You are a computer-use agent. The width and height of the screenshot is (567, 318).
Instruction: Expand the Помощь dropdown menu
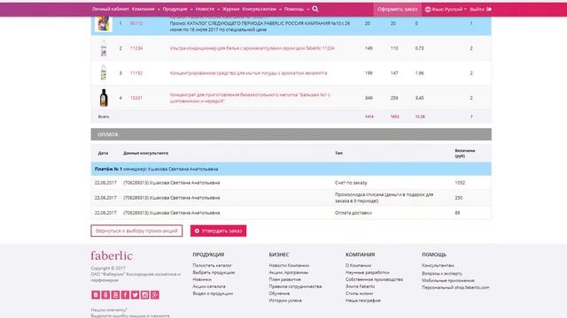coord(297,9)
